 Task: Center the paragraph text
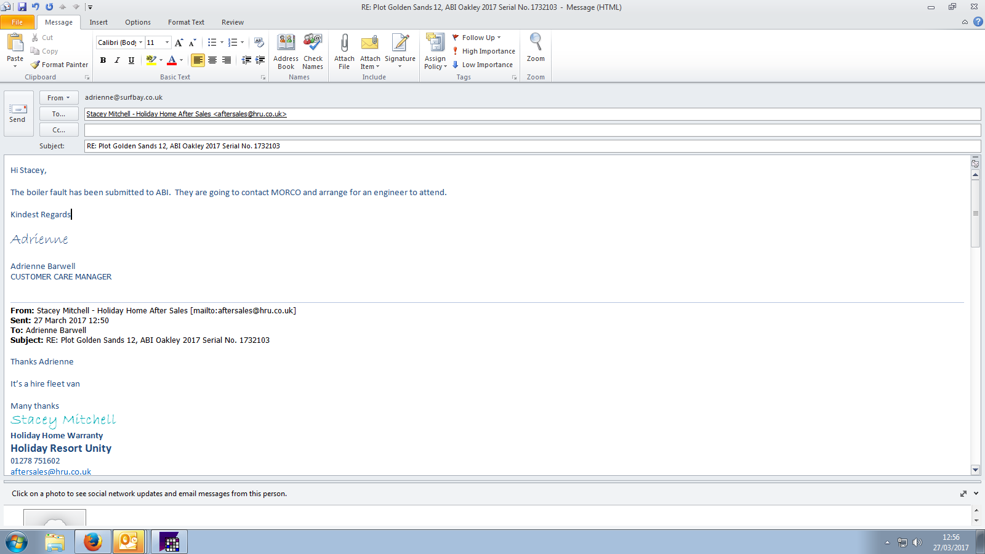pyautogui.click(x=212, y=60)
